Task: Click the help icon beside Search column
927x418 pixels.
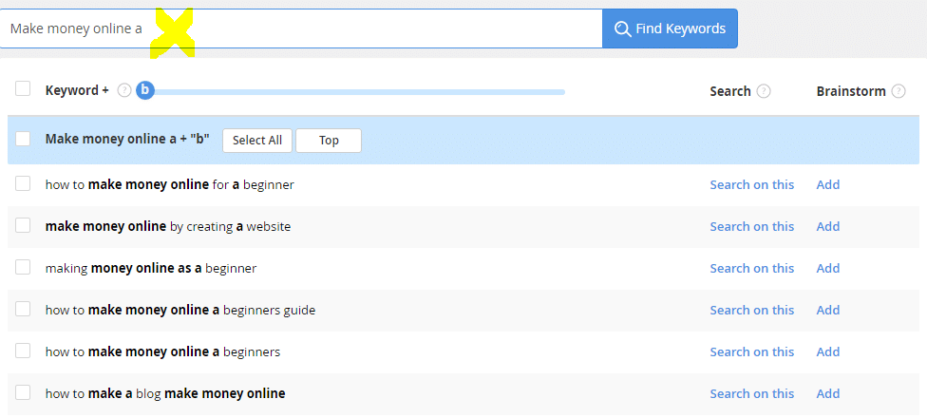Action: coord(764,91)
